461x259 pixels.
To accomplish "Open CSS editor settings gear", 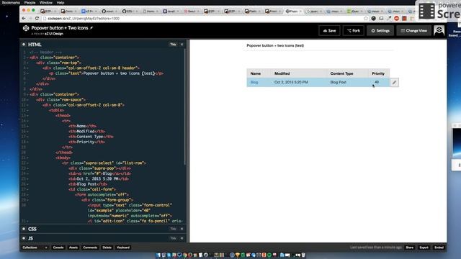I will coord(24,229).
